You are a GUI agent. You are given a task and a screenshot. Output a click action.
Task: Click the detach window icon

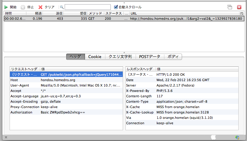[230, 7]
